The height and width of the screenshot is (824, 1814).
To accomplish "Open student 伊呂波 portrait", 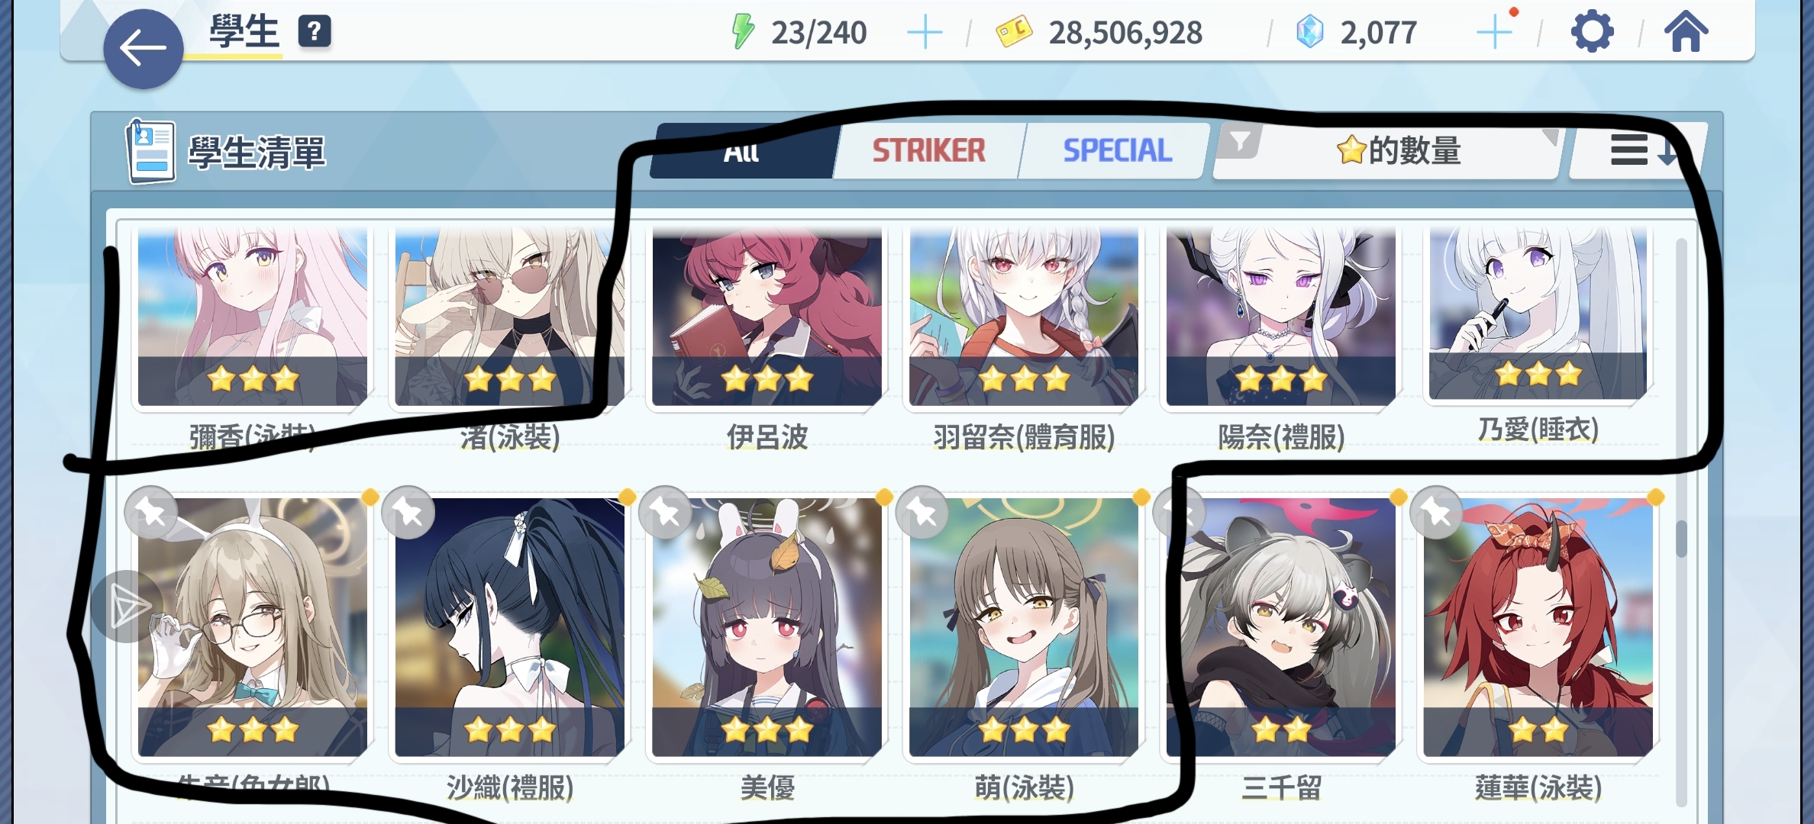I will pyautogui.click(x=767, y=316).
